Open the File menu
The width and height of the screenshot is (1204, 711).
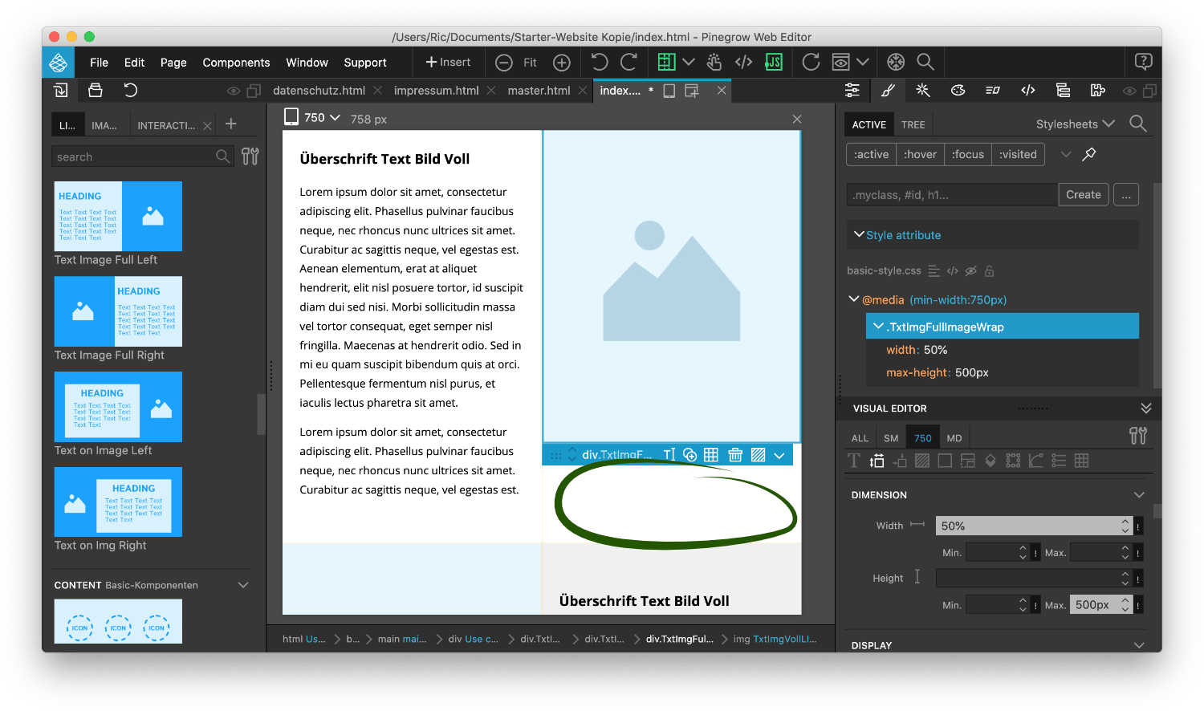(100, 63)
